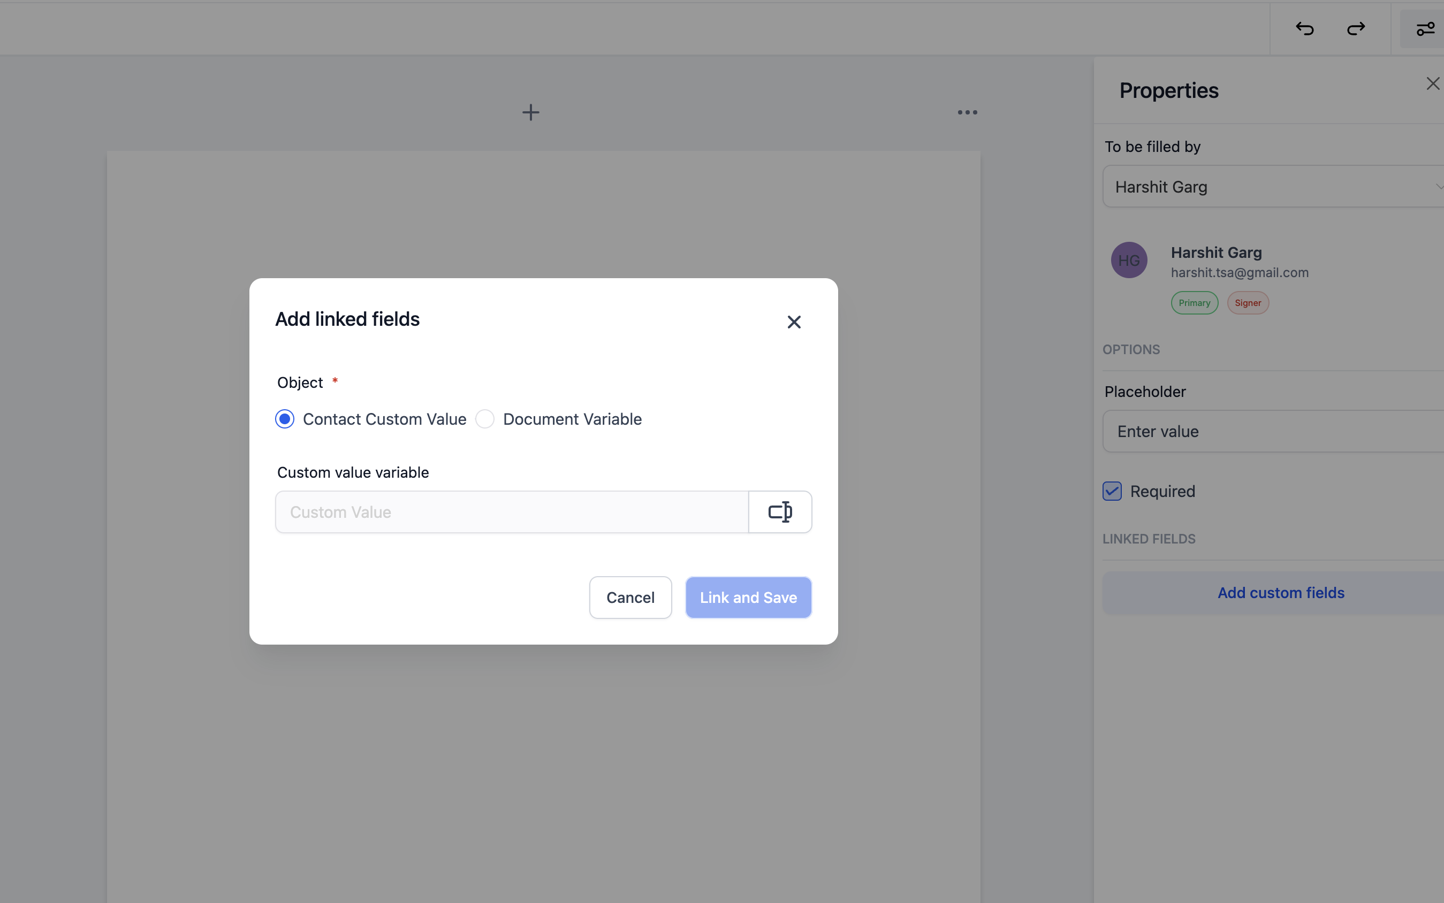Click the undo arrow icon
Screen dimensions: 1444x903
[1304, 29]
